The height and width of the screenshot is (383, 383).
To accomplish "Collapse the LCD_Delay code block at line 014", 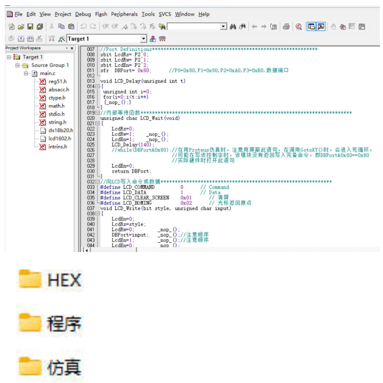I will [x=97, y=86].
